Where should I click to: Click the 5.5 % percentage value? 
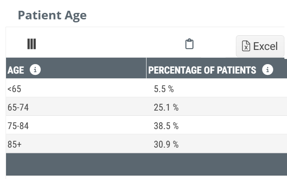pyautogui.click(x=164, y=89)
